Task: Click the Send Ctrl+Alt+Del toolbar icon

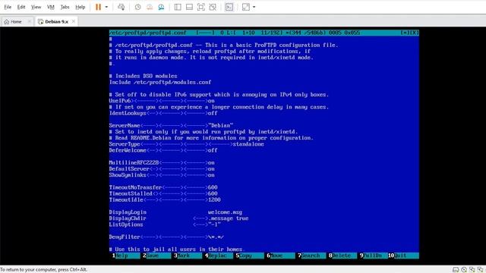Action: (x=121, y=7)
